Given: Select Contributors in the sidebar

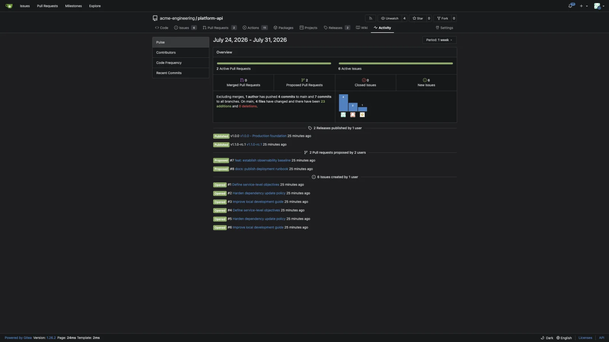Looking at the screenshot, I should 181,52.
